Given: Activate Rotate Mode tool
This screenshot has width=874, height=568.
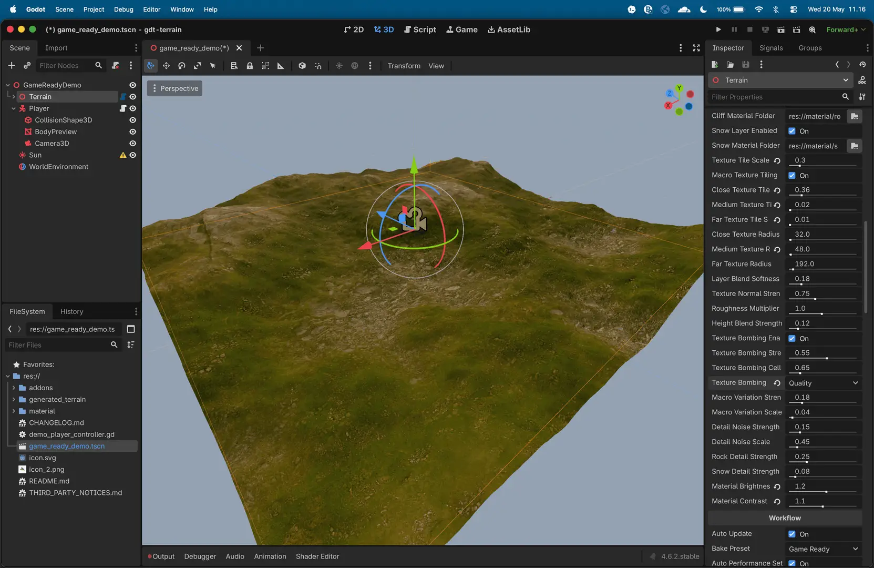Looking at the screenshot, I should 182,66.
